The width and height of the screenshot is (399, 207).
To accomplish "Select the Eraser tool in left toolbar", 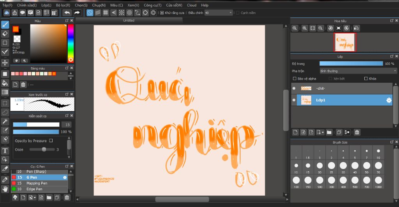I will coord(5,33).
